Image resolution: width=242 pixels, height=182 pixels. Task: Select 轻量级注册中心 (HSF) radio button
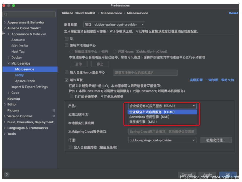71,51
